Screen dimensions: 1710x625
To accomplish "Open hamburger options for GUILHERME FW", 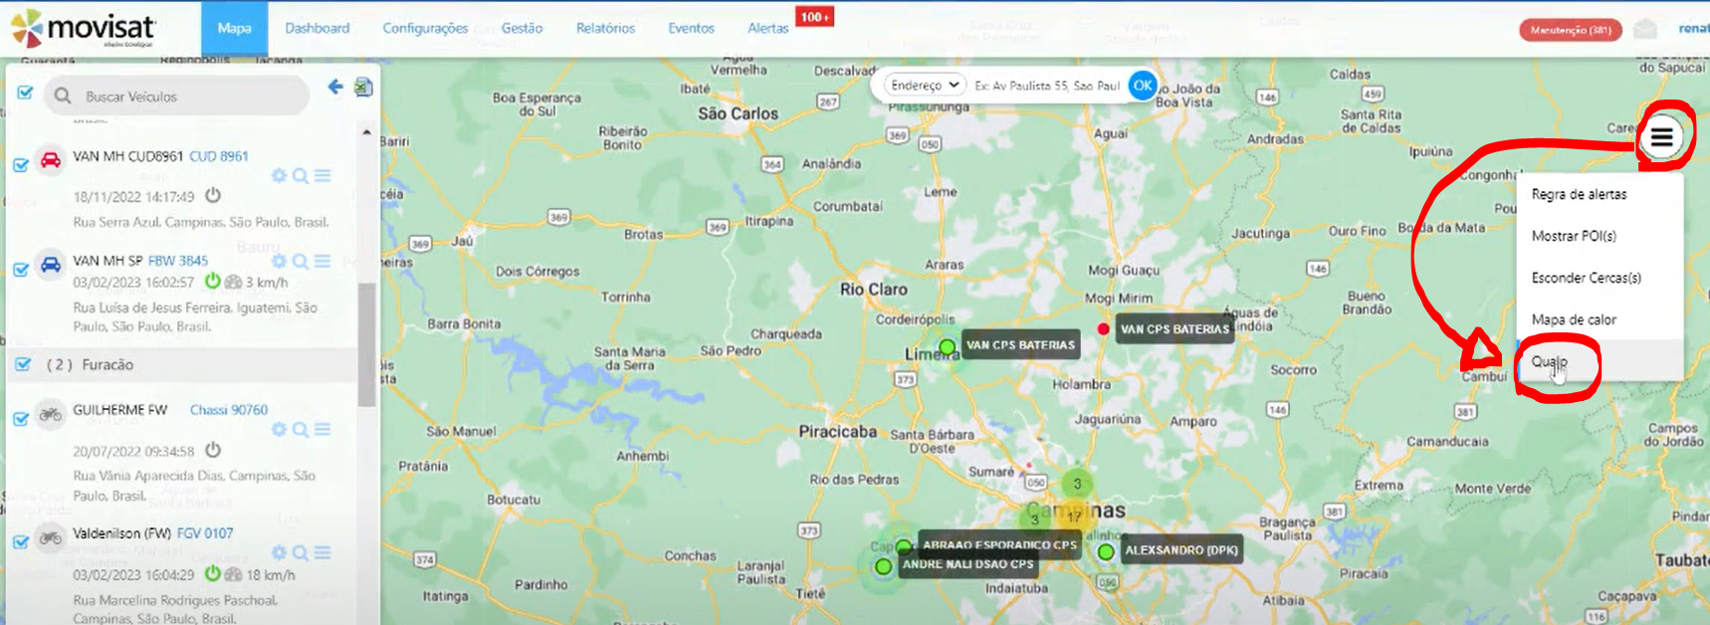I will click(322, 429).
